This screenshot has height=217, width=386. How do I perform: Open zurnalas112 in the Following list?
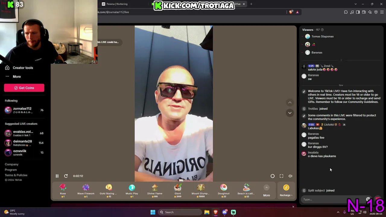click(x=24, y=110)
